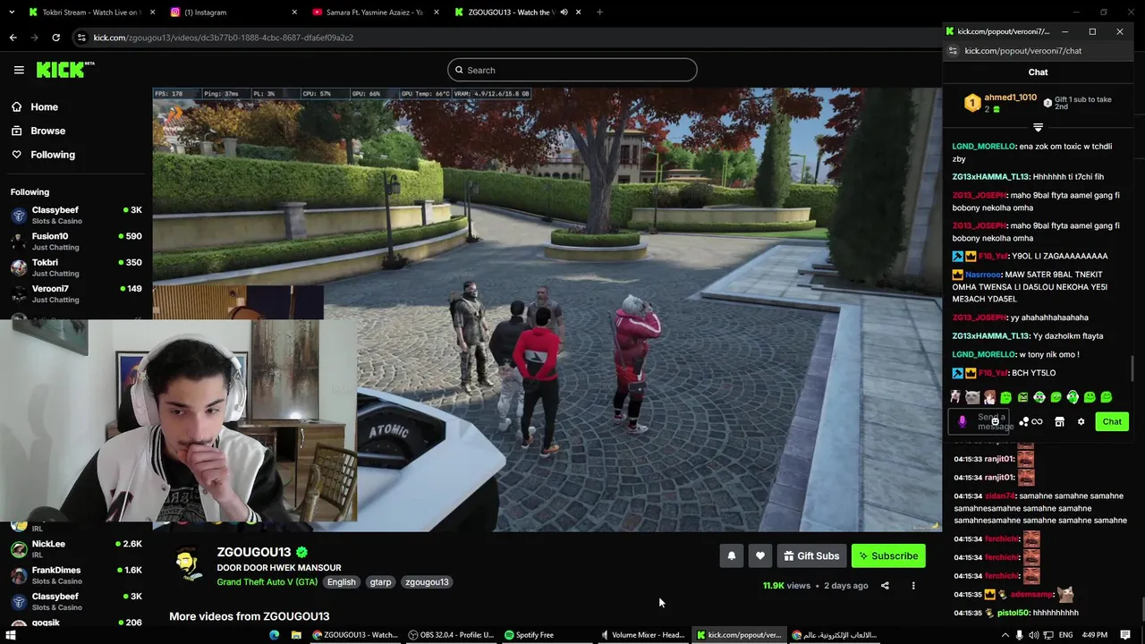
Task: Open Classybeef channel with 3K viewers at top of Following list
Action: (x=76, y=215)
